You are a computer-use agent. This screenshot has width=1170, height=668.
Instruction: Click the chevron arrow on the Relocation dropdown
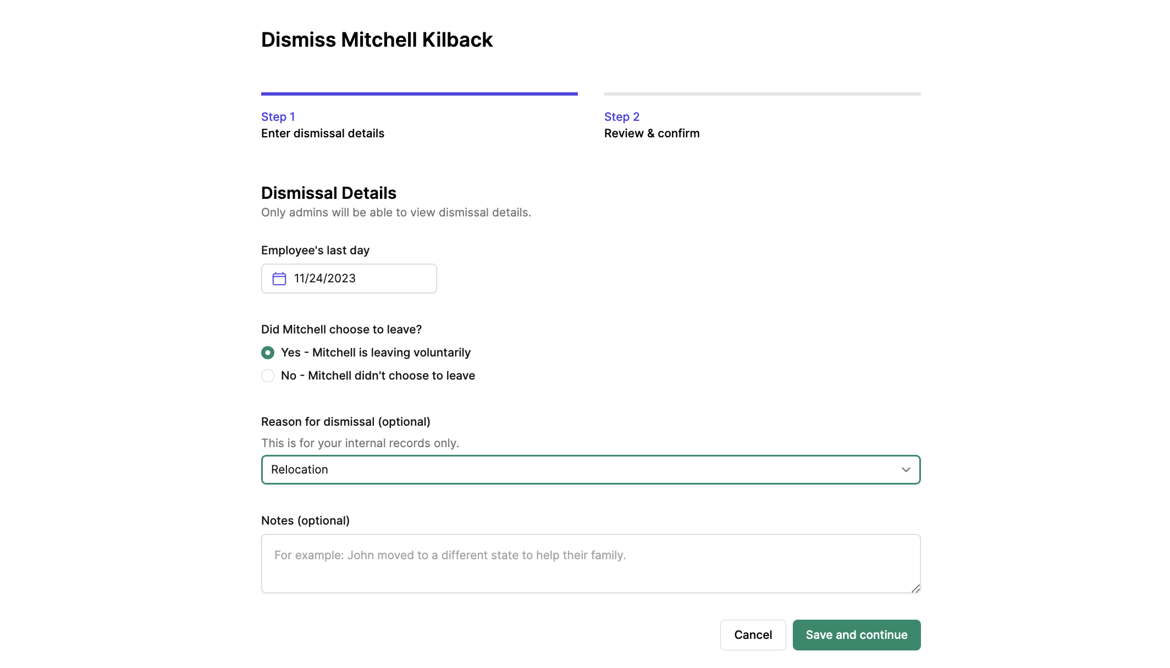click(x=906, y=470)
